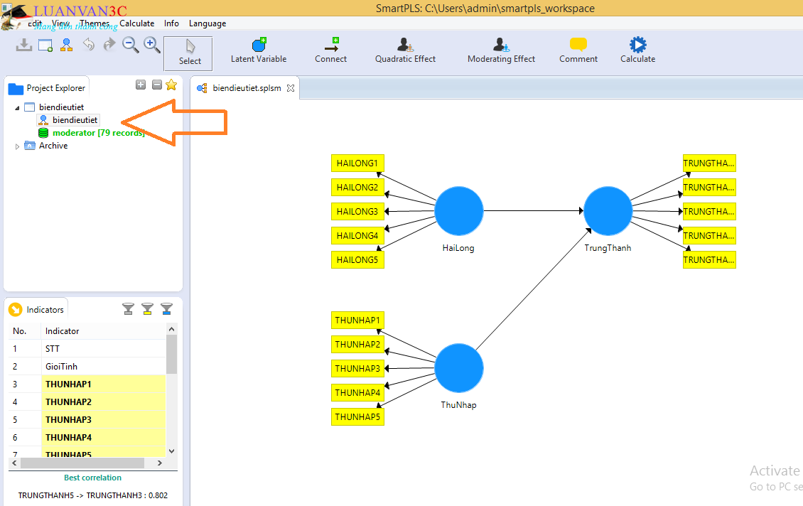Click the Latent Variable tool icon
The width and height of the screenshot is (803, 506).
click(259, 45)
